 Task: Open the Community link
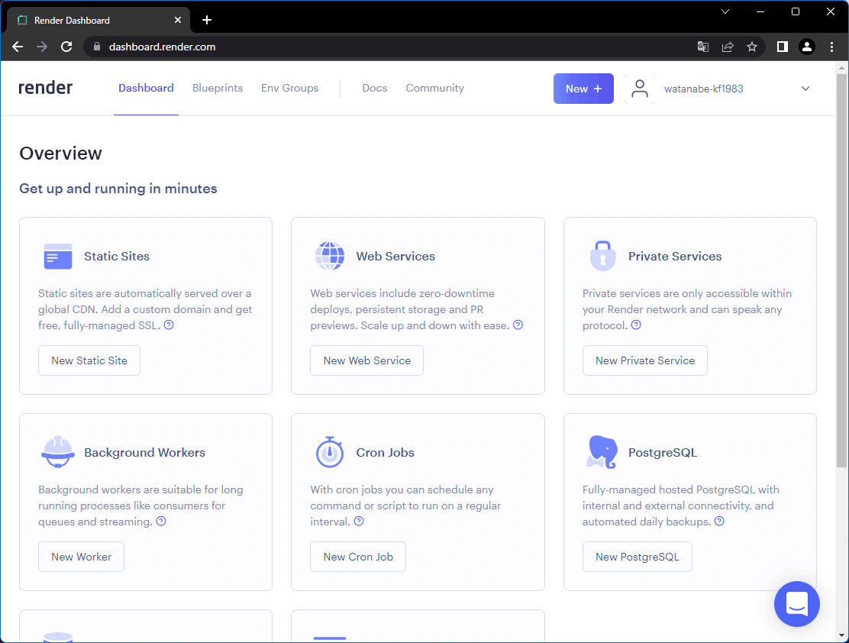click(x=434, y=88)
